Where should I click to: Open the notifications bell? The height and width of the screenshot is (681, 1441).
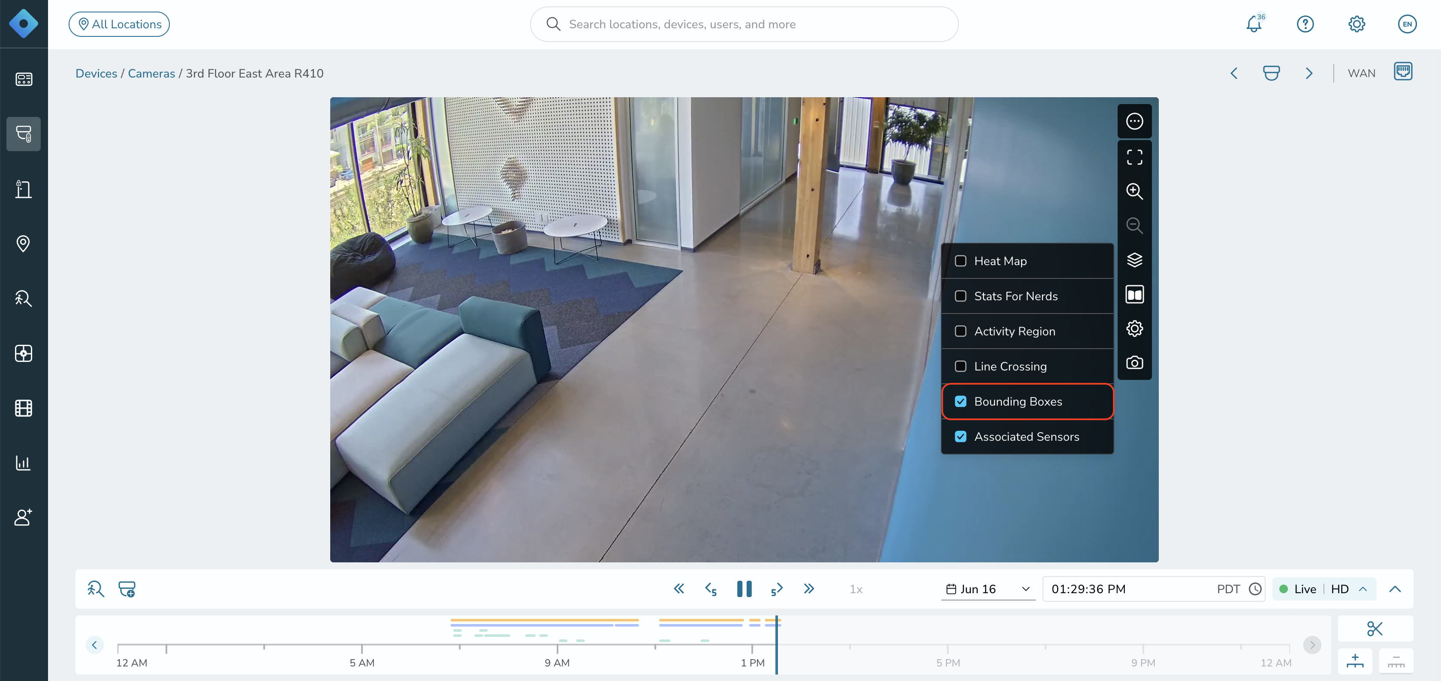pyautogui.click(x=1254, y=24)
